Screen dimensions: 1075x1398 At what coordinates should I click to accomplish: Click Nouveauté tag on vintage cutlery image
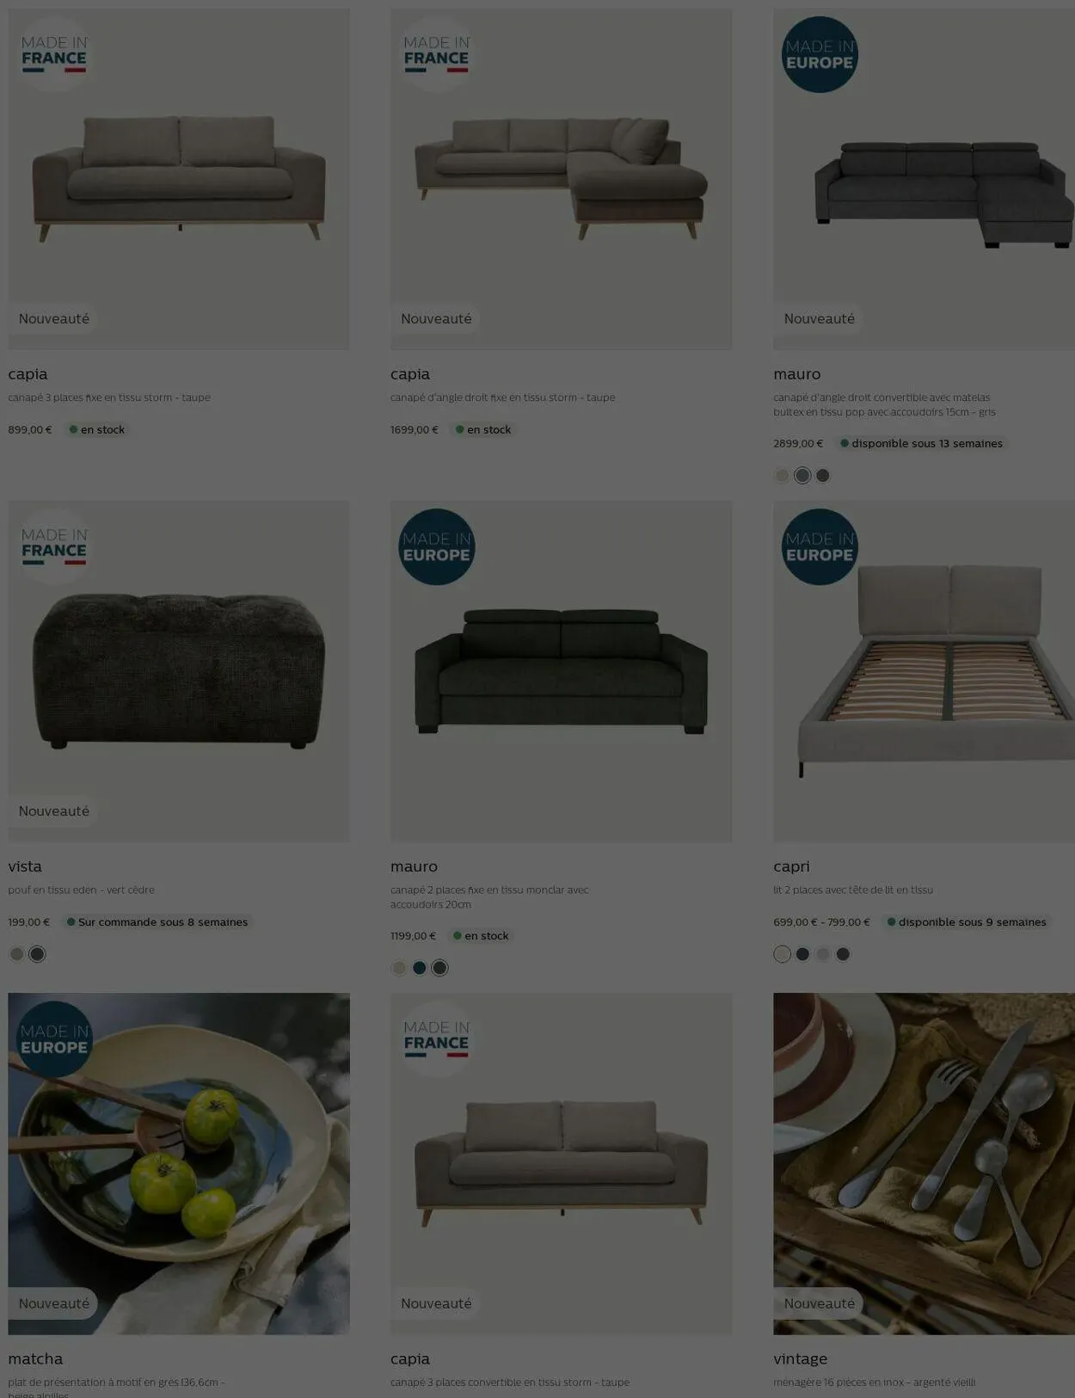[x=819, y=1303]
